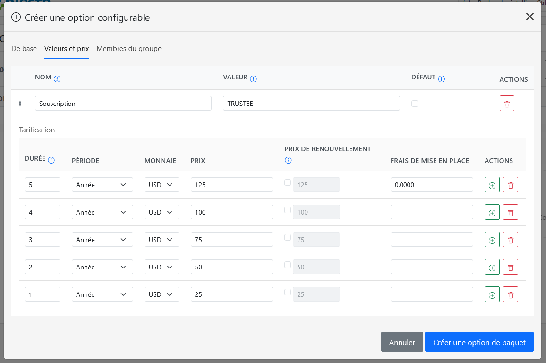Open USD currency dropdown in price 75 row

[x=162, y=240]
